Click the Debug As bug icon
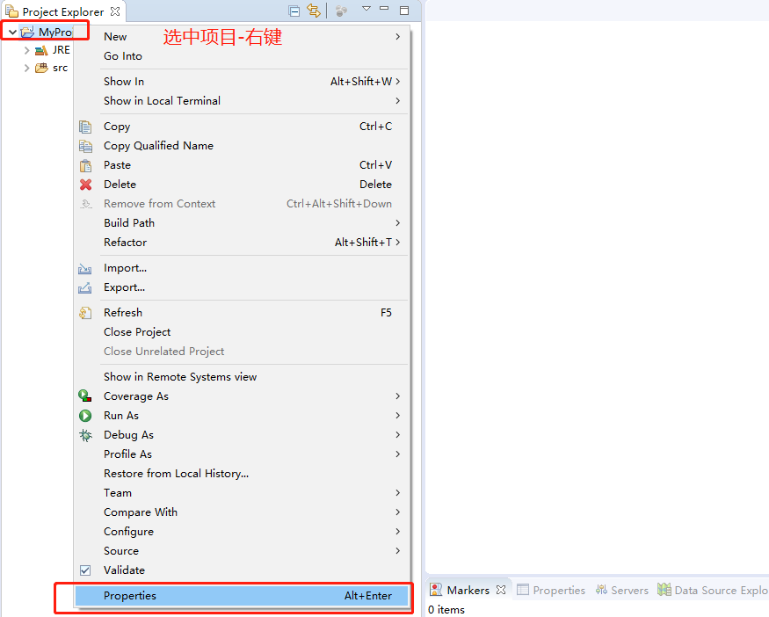 85,435
